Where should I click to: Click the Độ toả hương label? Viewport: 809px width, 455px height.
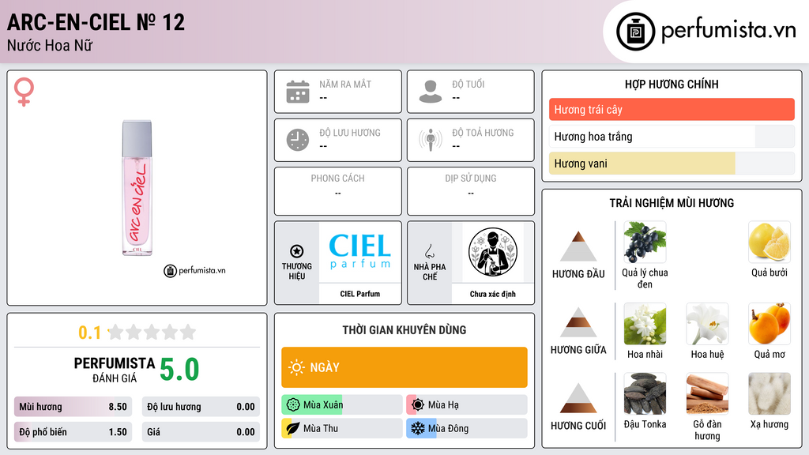(483, 133)
